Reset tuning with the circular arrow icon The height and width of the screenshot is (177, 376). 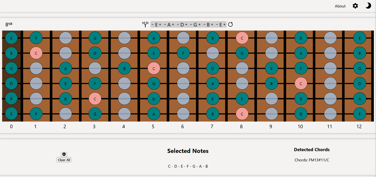(231, 24)
